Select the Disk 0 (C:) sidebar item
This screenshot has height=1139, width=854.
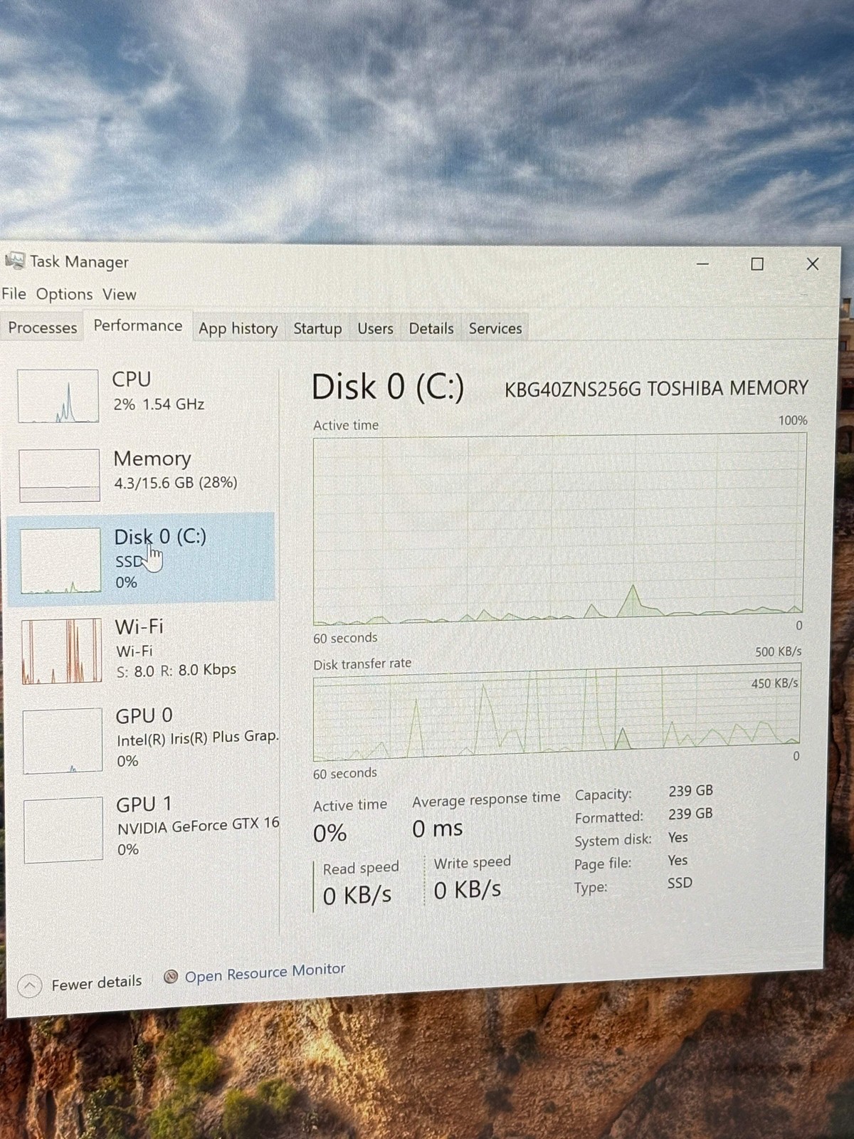[x=141, y=560]
